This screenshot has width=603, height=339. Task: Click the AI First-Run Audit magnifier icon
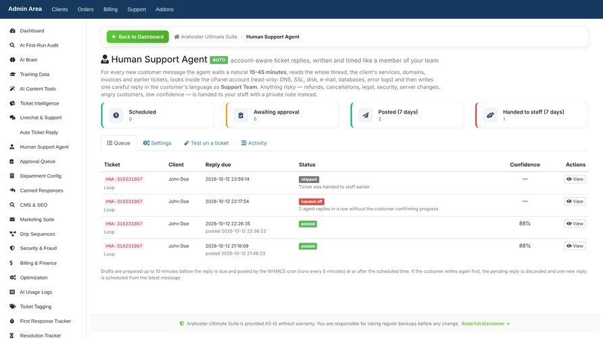[x=12, y=45]
